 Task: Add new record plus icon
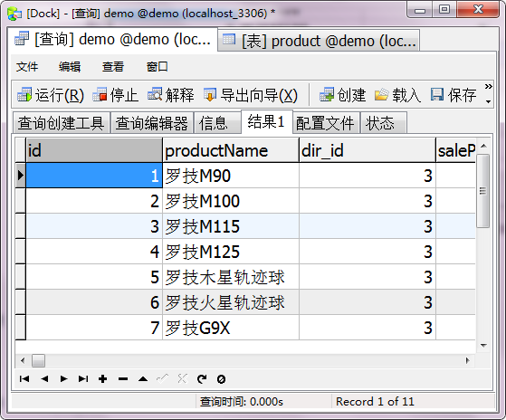click(103, 378)
